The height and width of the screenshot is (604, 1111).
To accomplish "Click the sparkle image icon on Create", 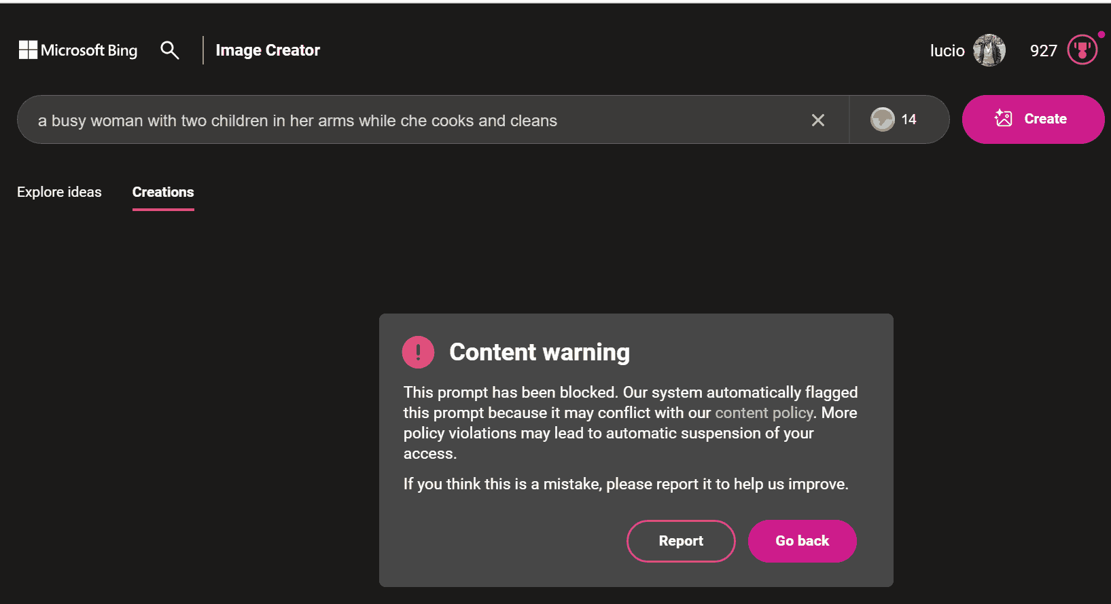I will click(x=1004, y=119).
